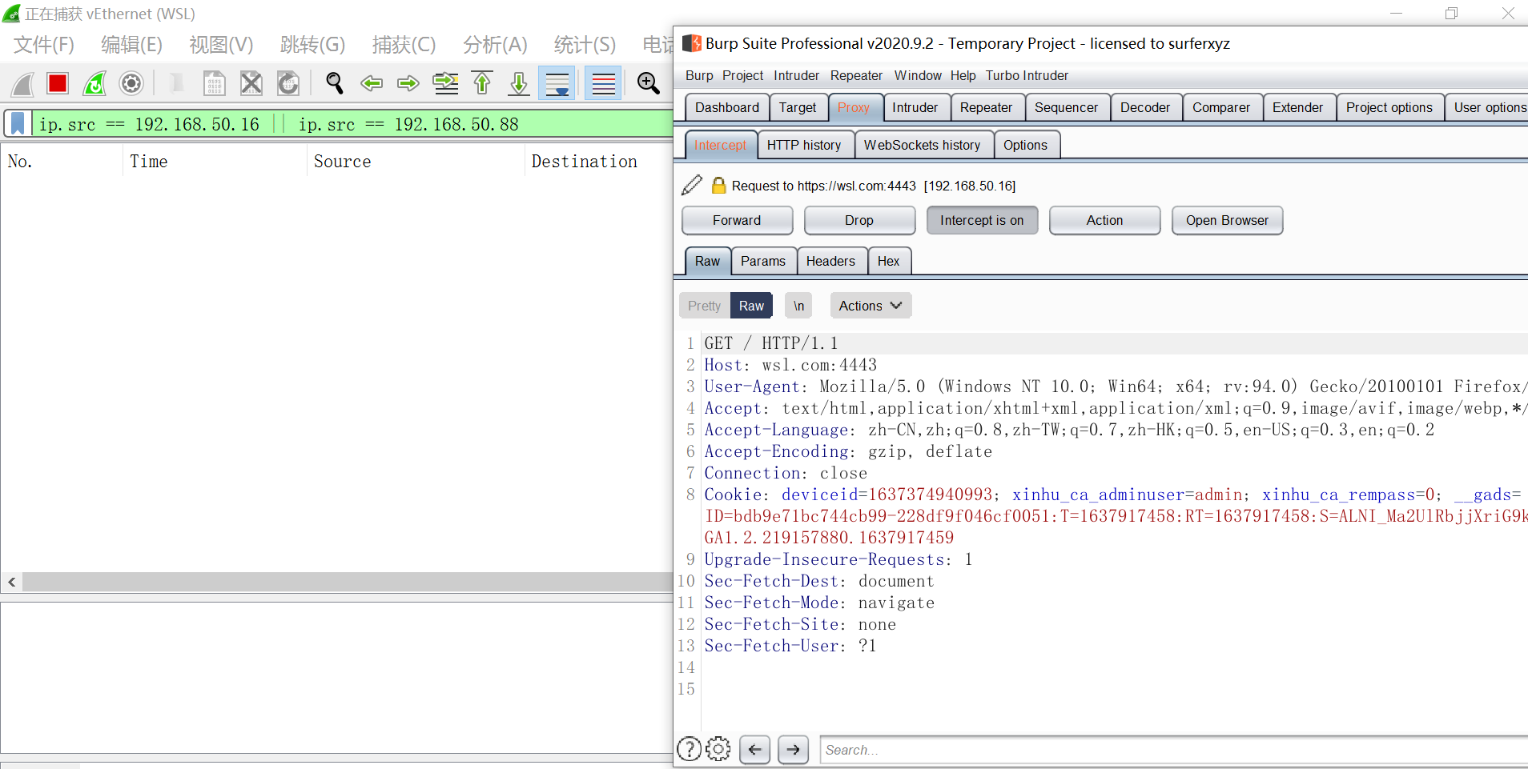The height and width of the screenshot is (769, 1528).
Task: Jump to last packet down arrow icon
Action: tap(519, 83)
